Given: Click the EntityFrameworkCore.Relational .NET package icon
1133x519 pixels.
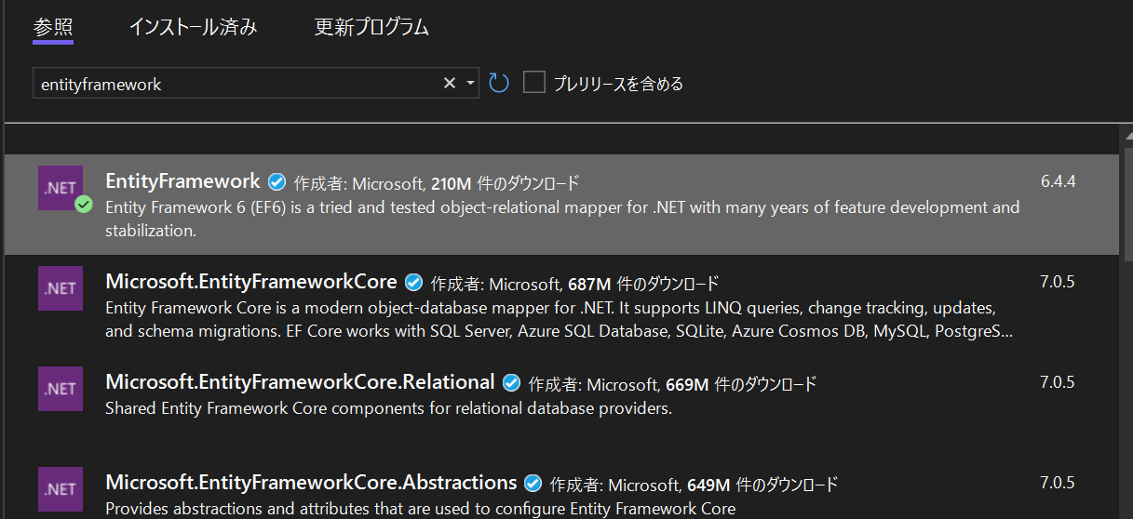Looking at the screenshot, I should pyautogui.click(x=61, y=389).
